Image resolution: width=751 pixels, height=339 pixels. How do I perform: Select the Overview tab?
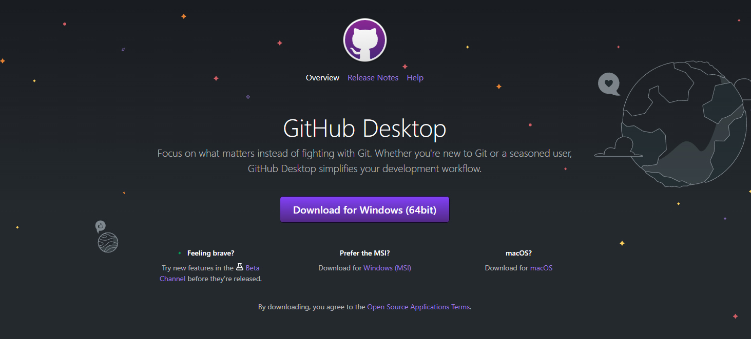point(322,78)
